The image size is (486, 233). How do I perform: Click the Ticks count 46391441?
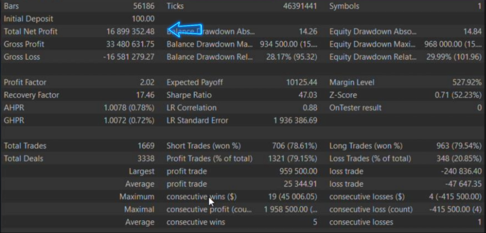(x=300, y=6)
